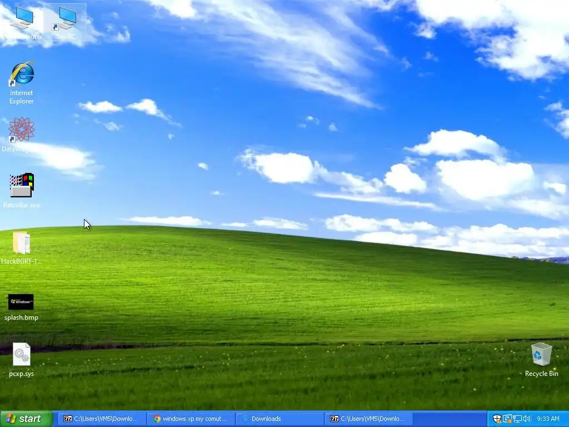569x427 pixels.
Task: Switch to the 7-Zip task right of Downloads
Action: pyautogui.click(x=368, y=419)
